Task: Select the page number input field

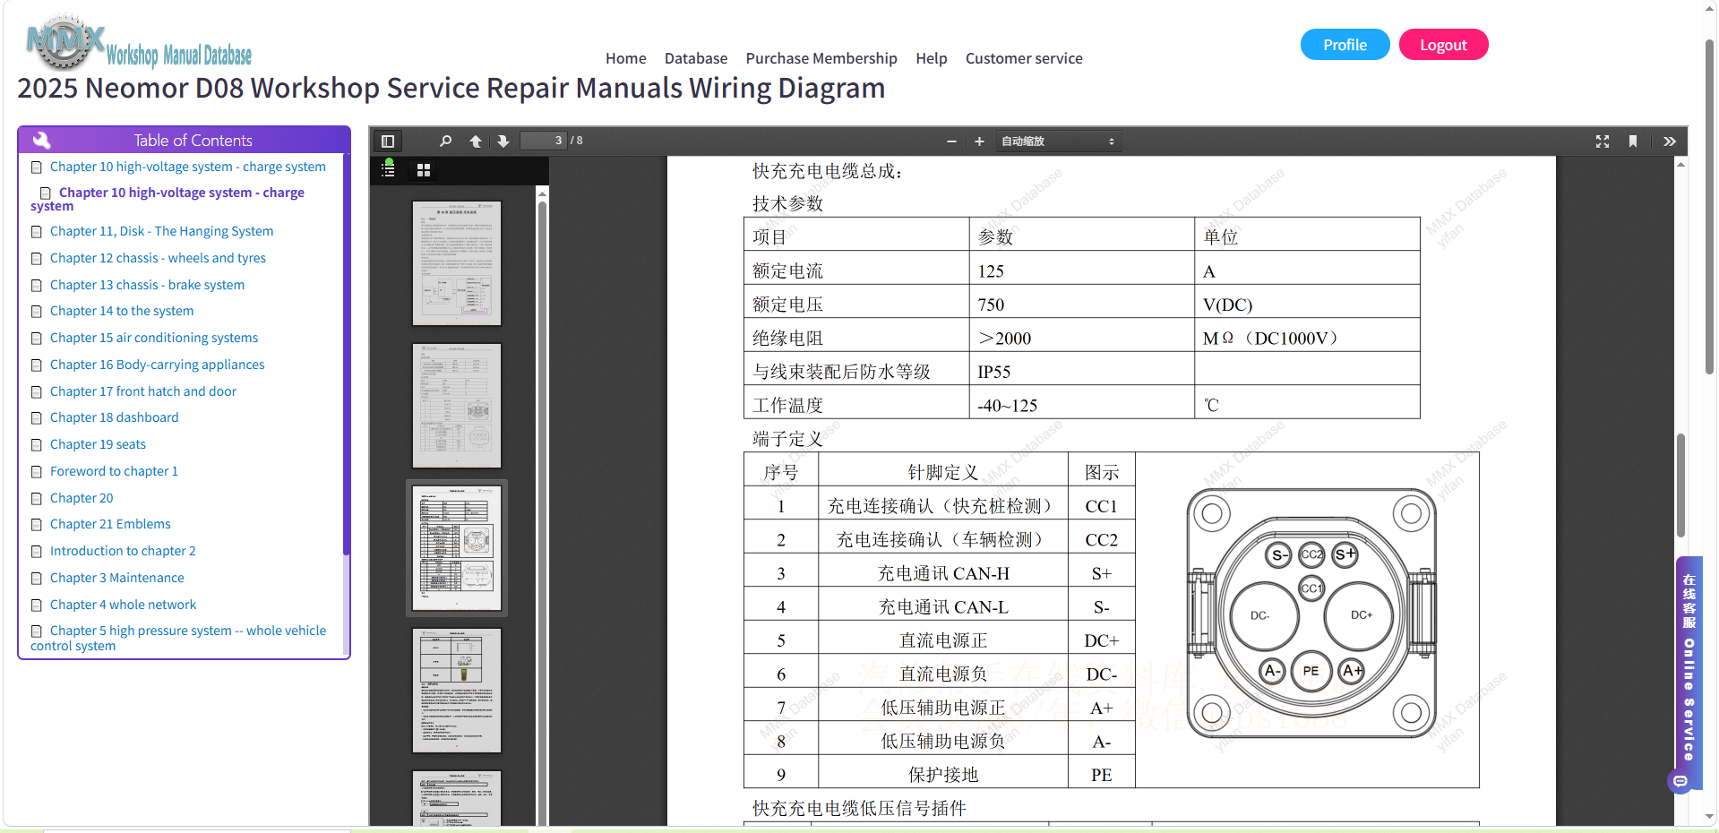Action: [544, 141]
